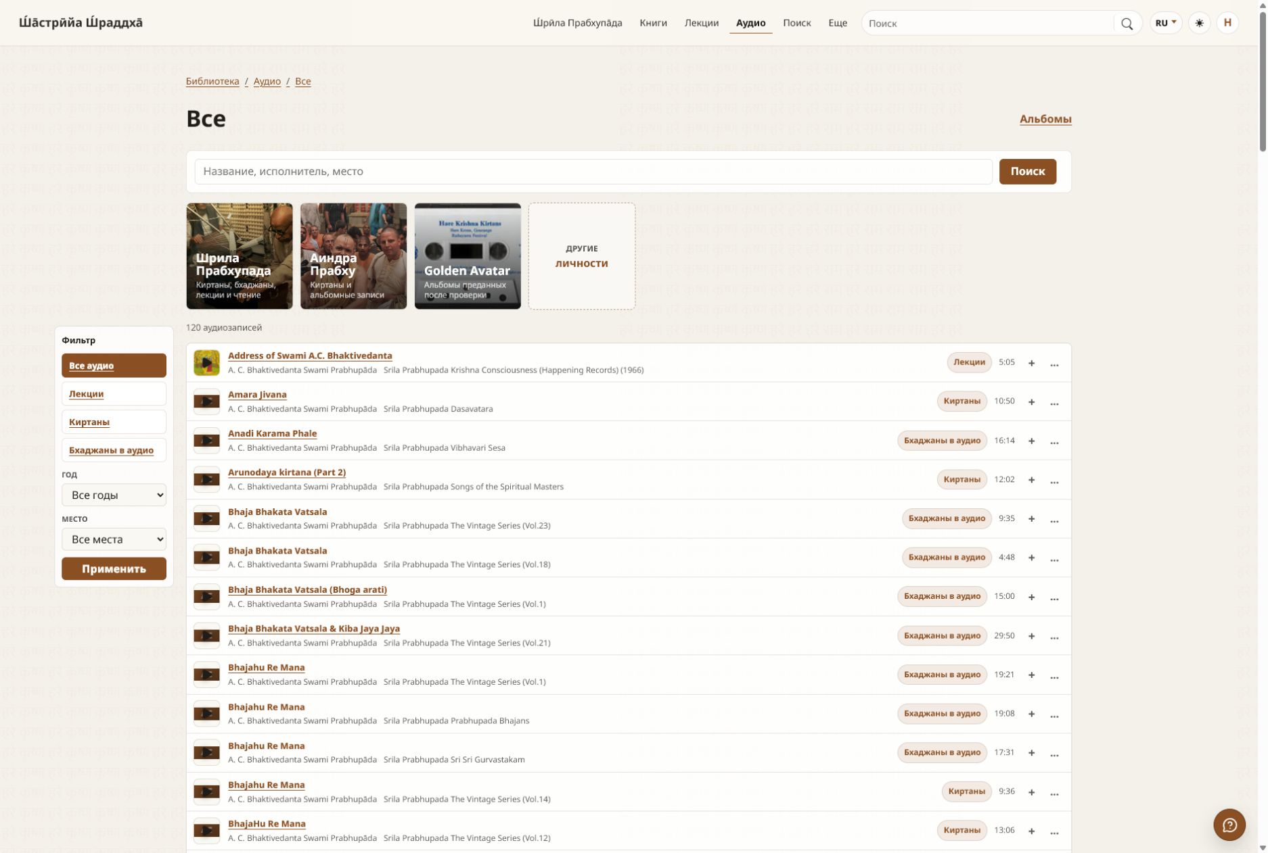Open more options for Anadi Karama Phale
Image resolution: width=1268 pixels, height=853 pixels.
click(x=1054, y=441)
